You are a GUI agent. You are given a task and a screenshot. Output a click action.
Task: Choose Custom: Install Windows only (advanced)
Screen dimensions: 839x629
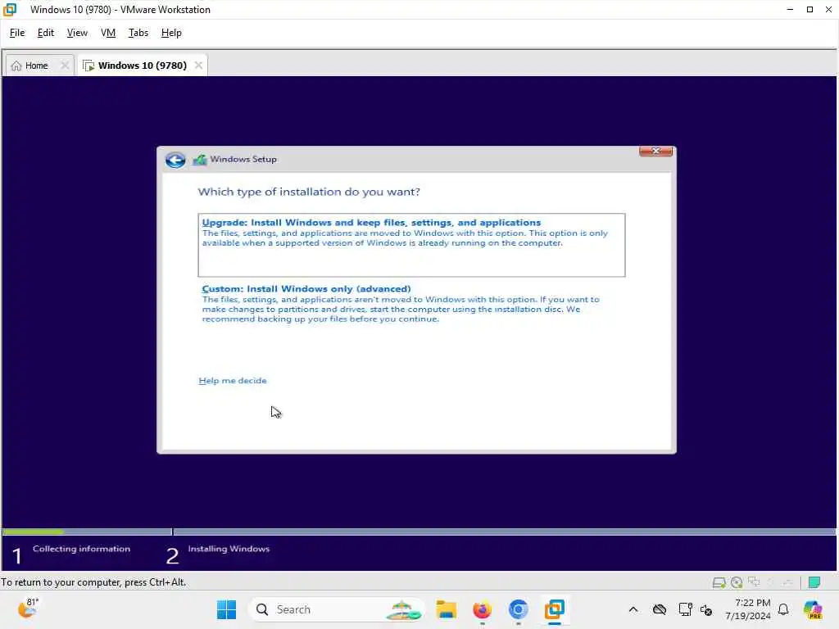411,303
